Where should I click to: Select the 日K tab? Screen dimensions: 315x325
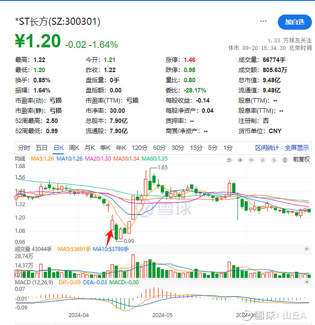(x=58, y=148)
